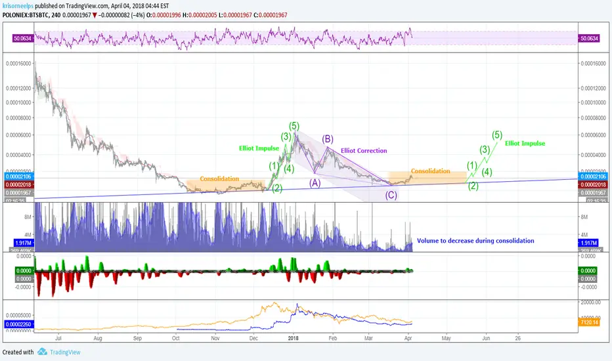
Task: Click the Apr date on time axis
Action: tap(408, 338)
